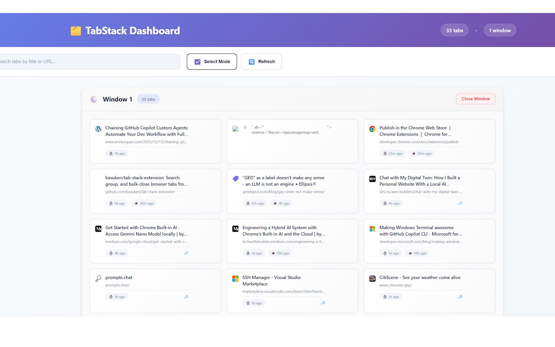Click the Medium favicon on Get Started with Chrome Built-in AI card
555x347 pixels.
(x=98, y=229)
